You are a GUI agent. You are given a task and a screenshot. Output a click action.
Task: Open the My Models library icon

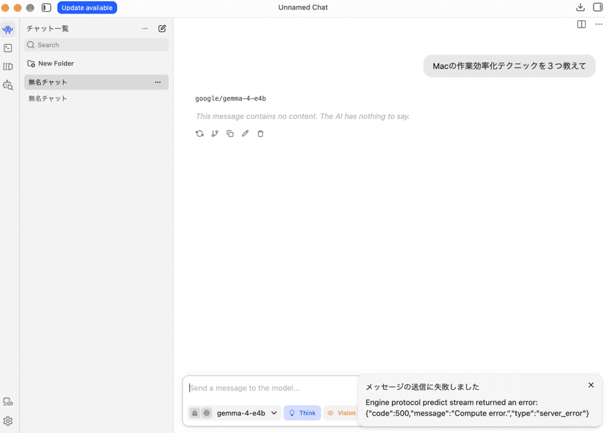[8, 66]
